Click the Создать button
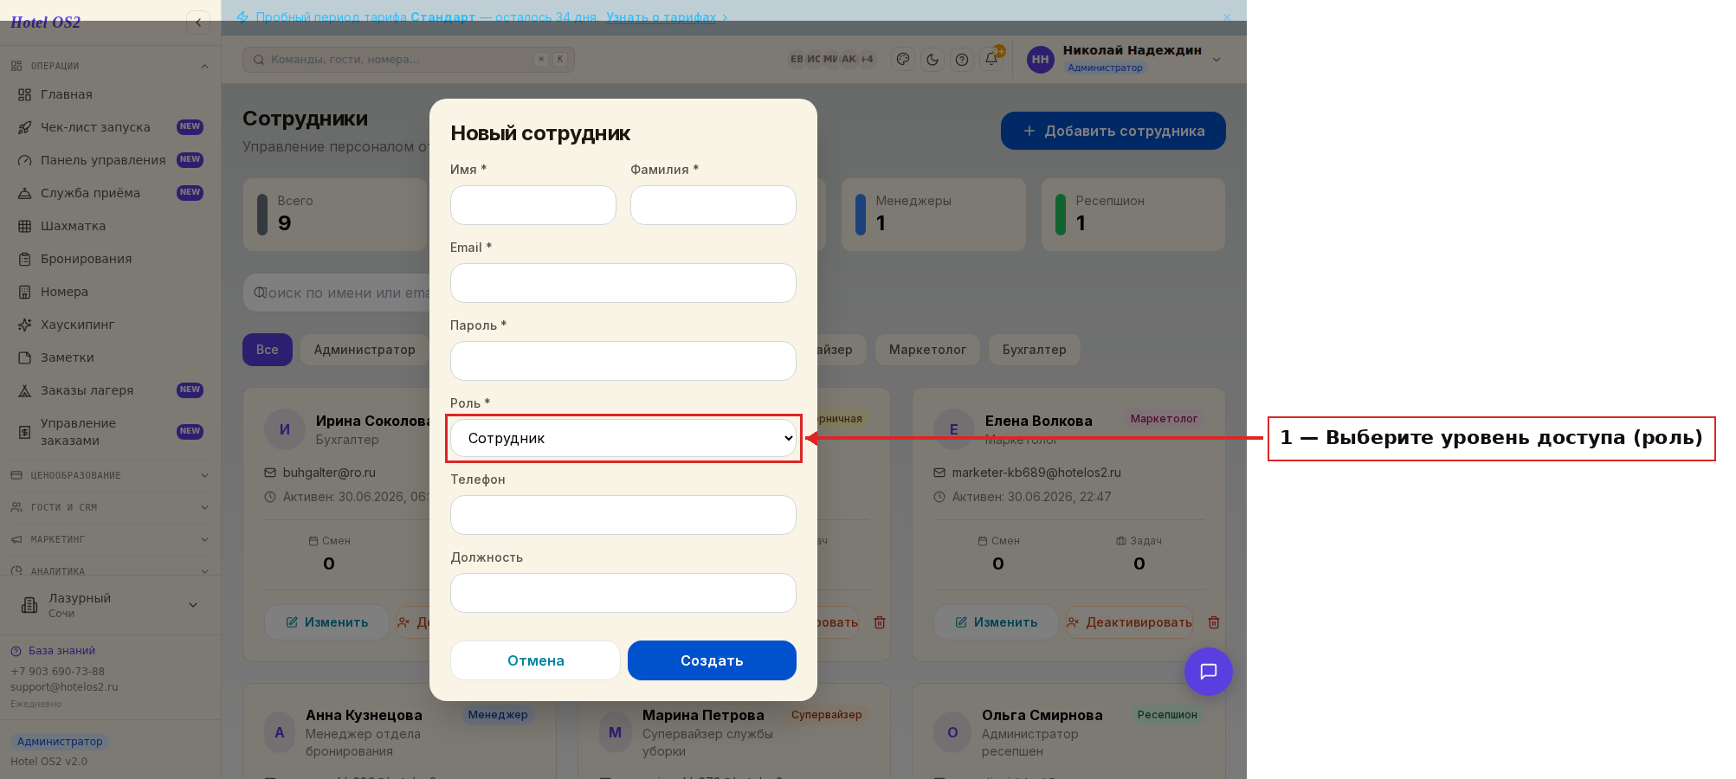 [712, 660]
